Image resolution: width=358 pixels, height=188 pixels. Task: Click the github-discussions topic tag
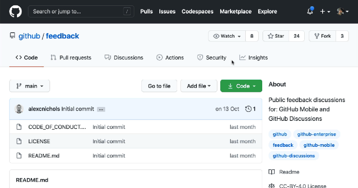point(294,156)
